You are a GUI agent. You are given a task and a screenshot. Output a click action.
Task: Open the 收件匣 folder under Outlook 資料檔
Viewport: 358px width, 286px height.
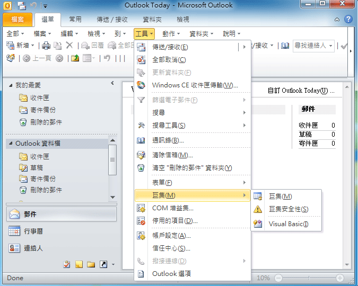point(34,157)
